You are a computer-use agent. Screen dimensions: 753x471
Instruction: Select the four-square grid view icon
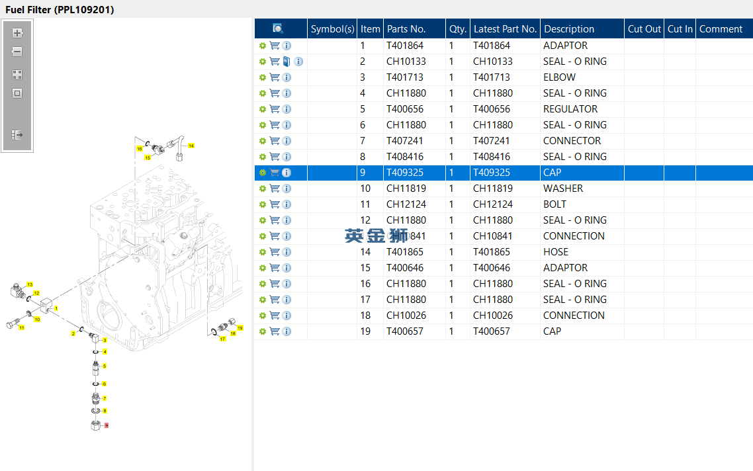coord(17,75)
